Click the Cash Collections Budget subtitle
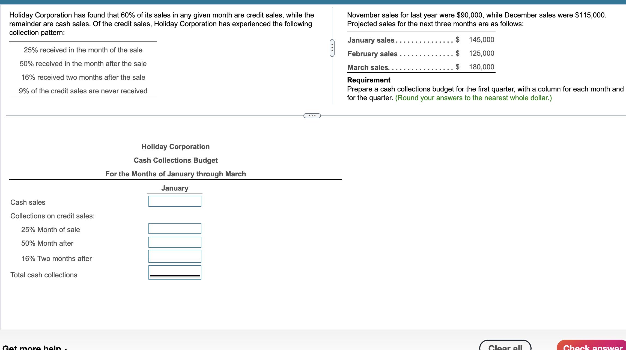 175,160
